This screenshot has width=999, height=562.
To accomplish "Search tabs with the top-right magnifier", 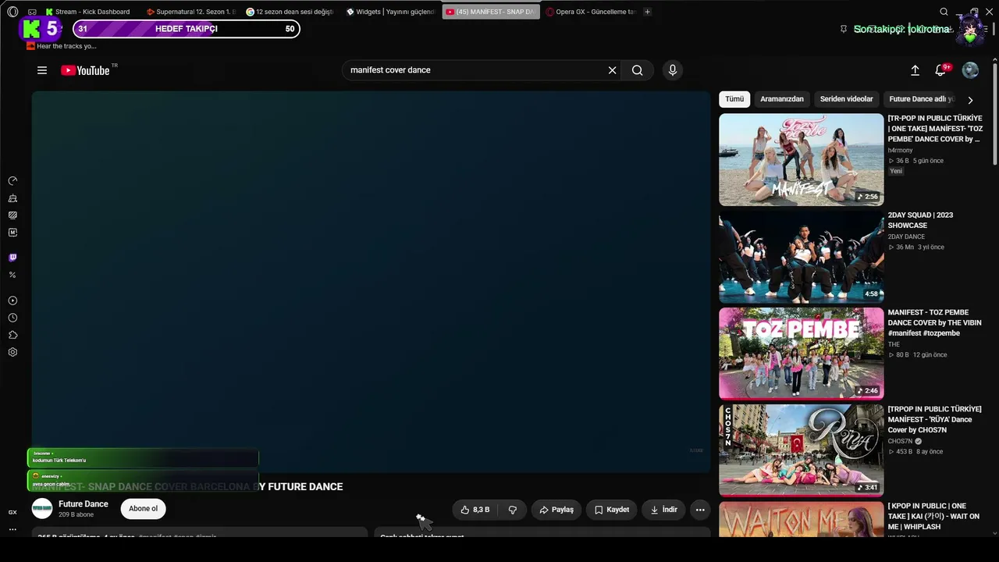I will pyautogui.click(x=944, y=12).
